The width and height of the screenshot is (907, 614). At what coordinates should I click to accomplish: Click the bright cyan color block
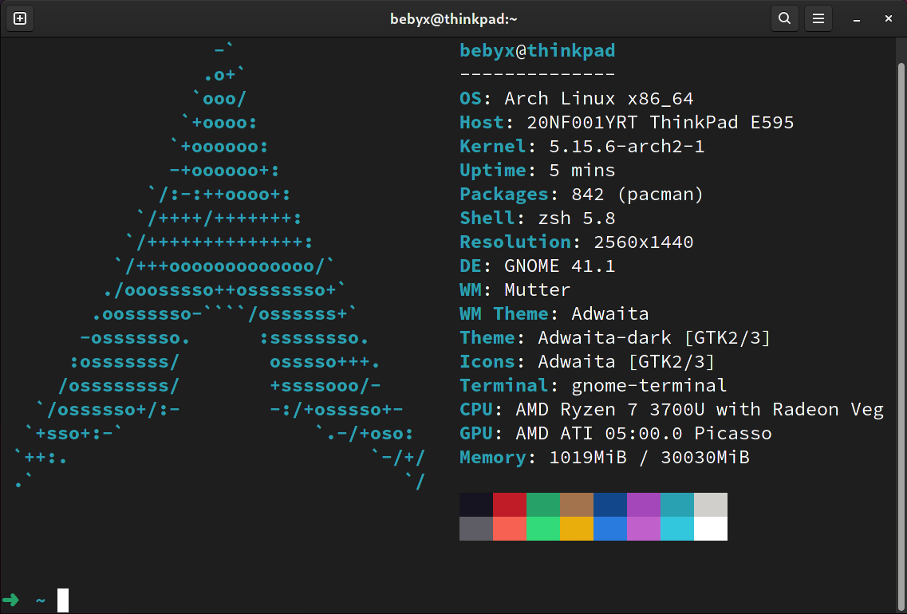tap(677, 529)
